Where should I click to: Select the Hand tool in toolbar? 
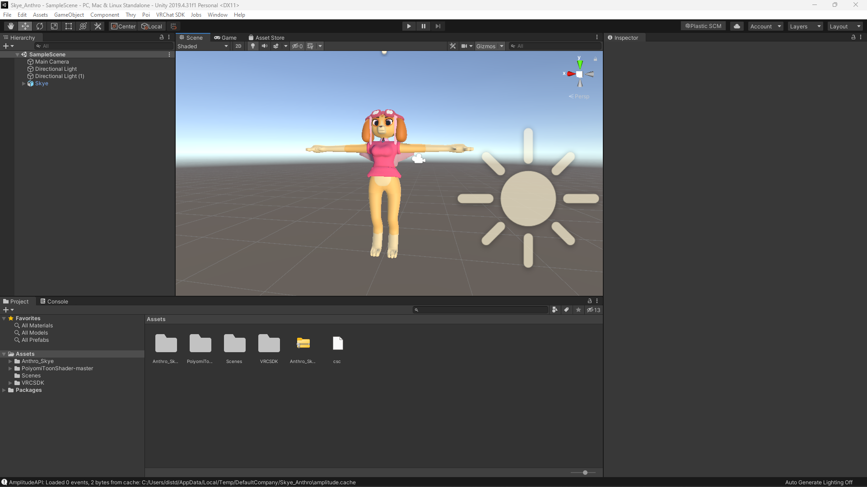pyautogui.click(x=10, y=26)
